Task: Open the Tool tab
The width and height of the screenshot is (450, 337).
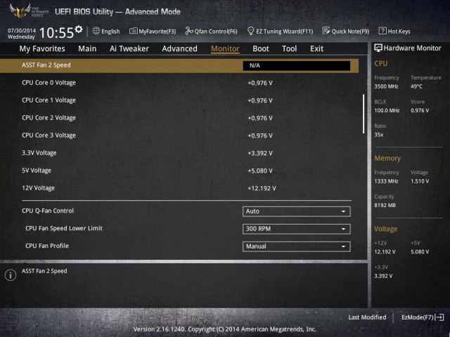Action: [289, 48]
